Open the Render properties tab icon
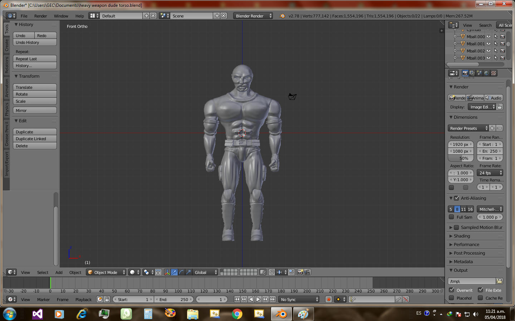Image resolution: width=515 pixels, height=321 pixels. [x=465, y=73]
